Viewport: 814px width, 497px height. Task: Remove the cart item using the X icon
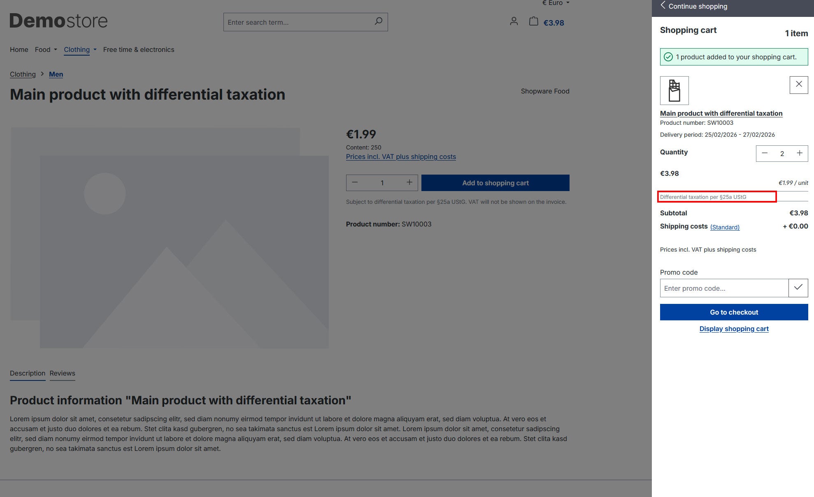tap(799, 84)
